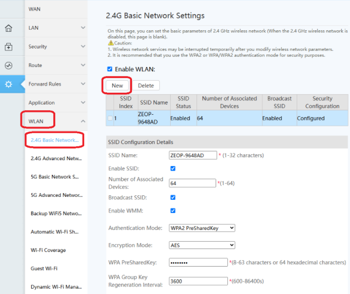
Task: Select Automatic Wi-Fi Shutdown submenu
Action: click(x=55, y=232)
